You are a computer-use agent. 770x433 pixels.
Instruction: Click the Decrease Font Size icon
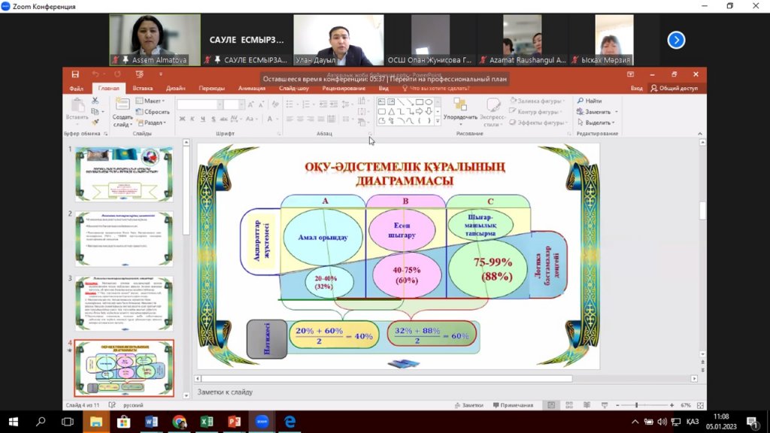[261, 104]
